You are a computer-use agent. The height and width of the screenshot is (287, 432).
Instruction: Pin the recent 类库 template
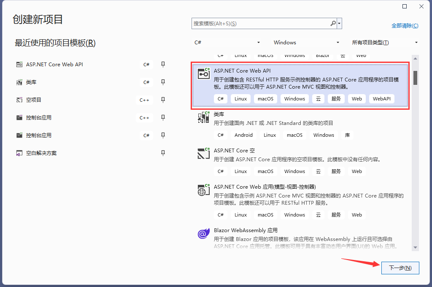pyautogui.click(x=163, y=82)
